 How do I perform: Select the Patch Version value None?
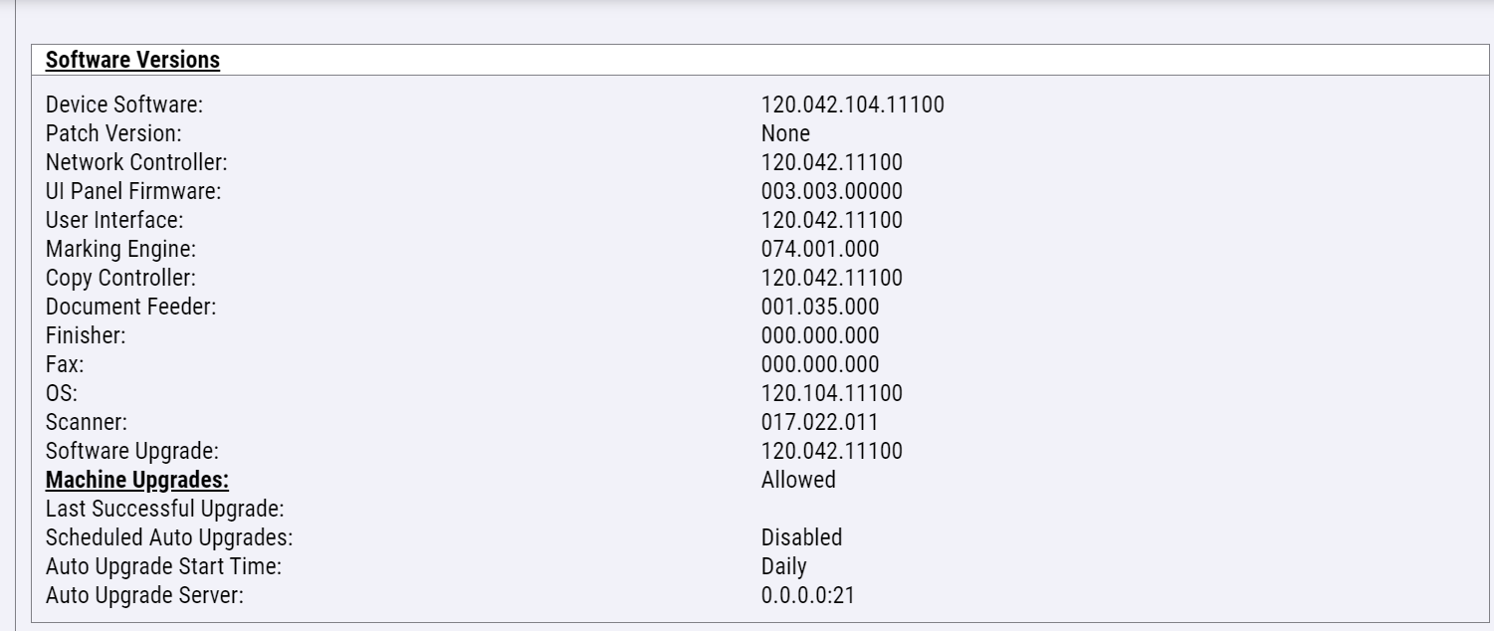(785, 133)
